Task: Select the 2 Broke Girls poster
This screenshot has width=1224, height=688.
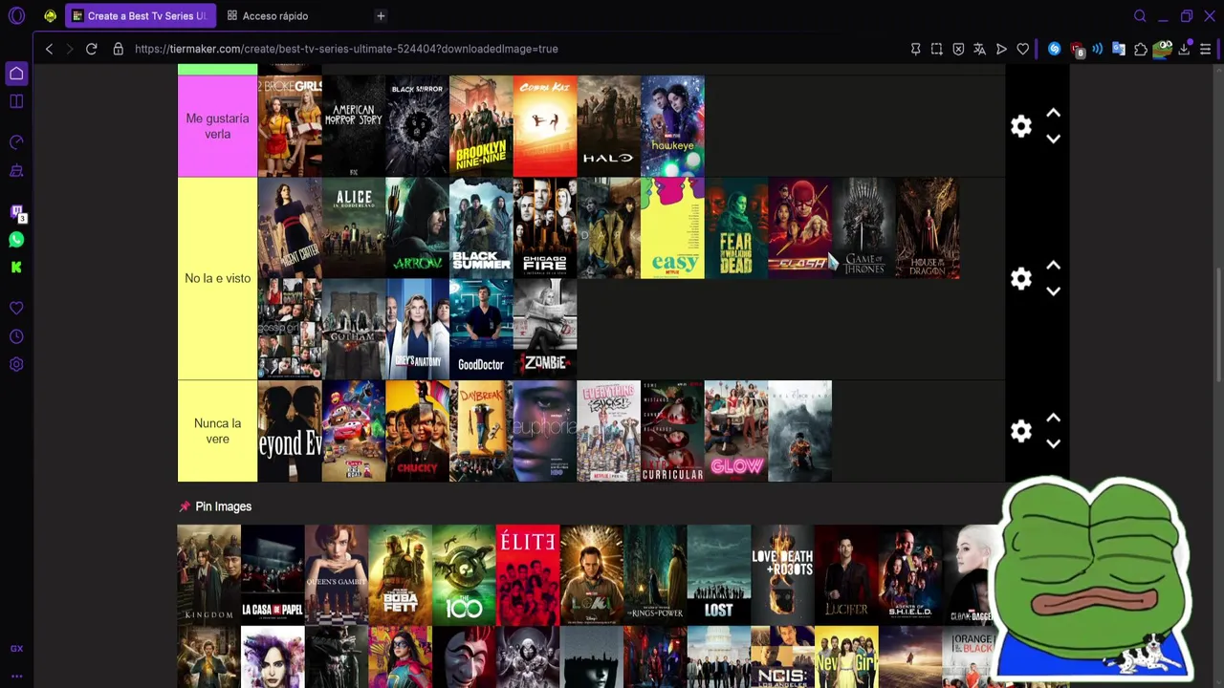Action: tap(290, 126)
